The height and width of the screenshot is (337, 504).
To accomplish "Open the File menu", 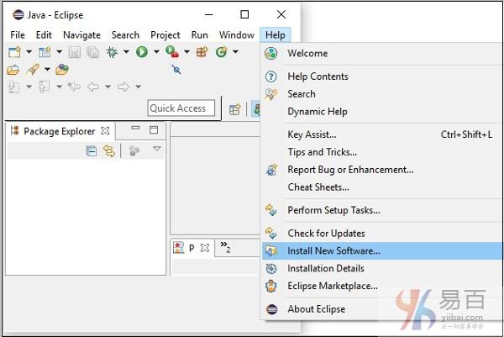I will (18, 35).
